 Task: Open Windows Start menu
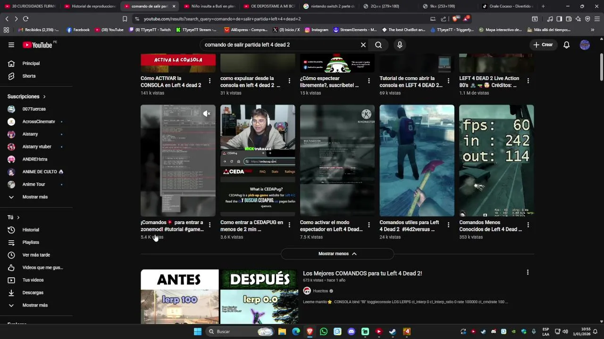tap(198, 331)
